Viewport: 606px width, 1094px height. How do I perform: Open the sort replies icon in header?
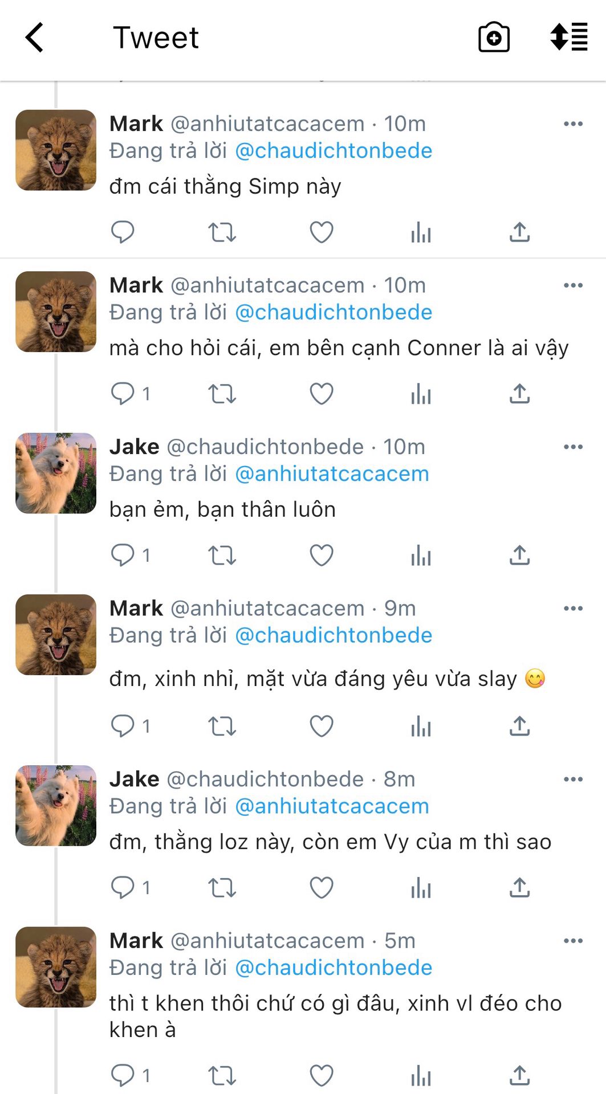tap(568, 38)
